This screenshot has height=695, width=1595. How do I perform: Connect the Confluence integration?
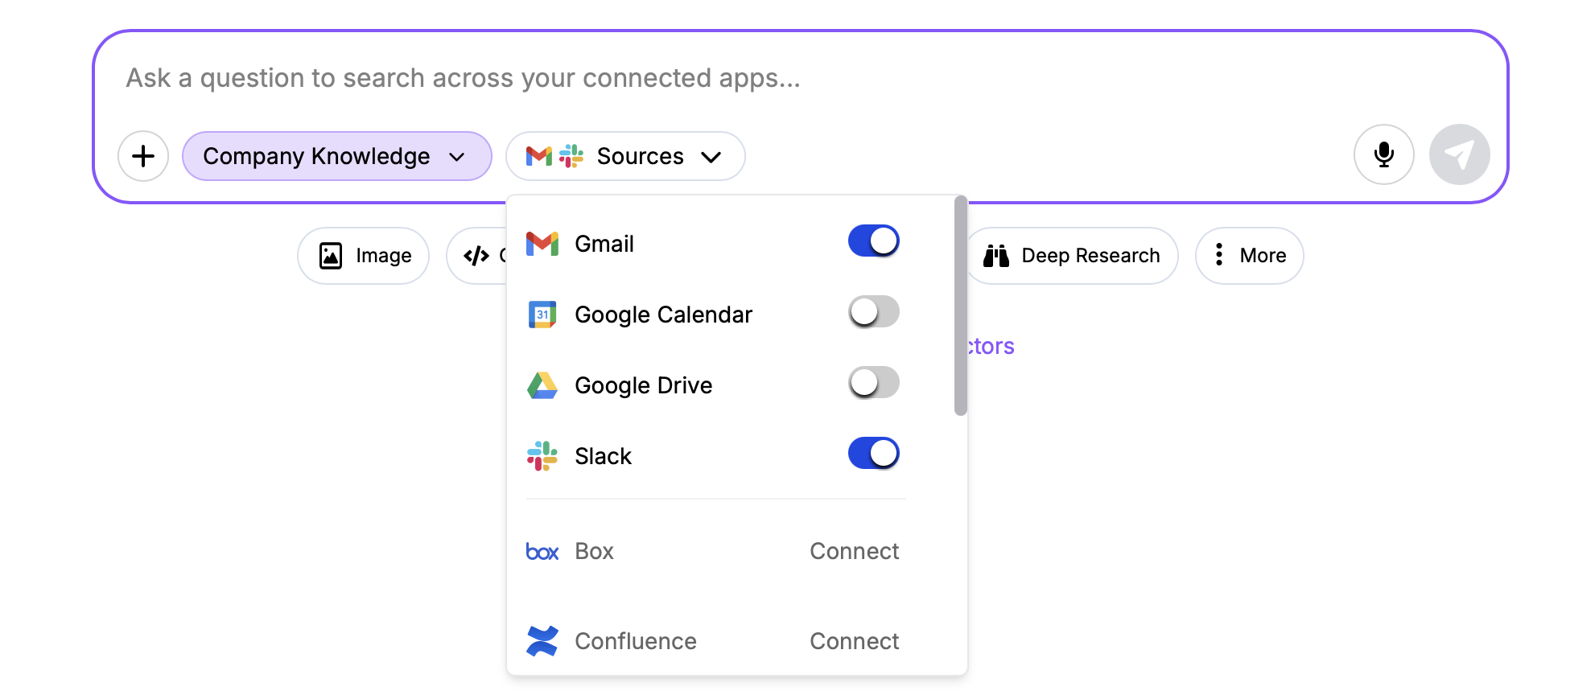[854, 641]
